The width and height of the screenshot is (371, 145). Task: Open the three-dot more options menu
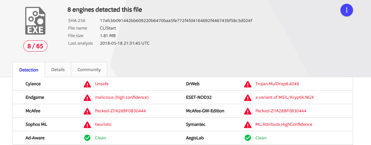point(346,10)
